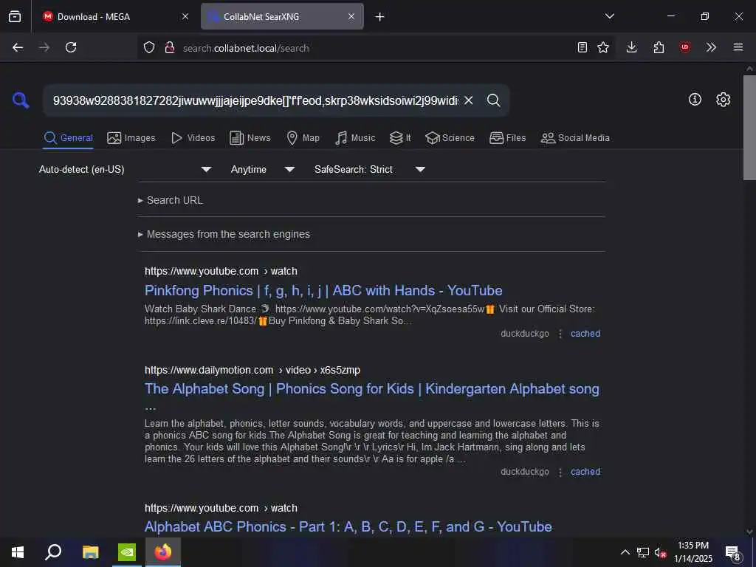
Task: Switch to Files category
Action: tap(507, 138)
